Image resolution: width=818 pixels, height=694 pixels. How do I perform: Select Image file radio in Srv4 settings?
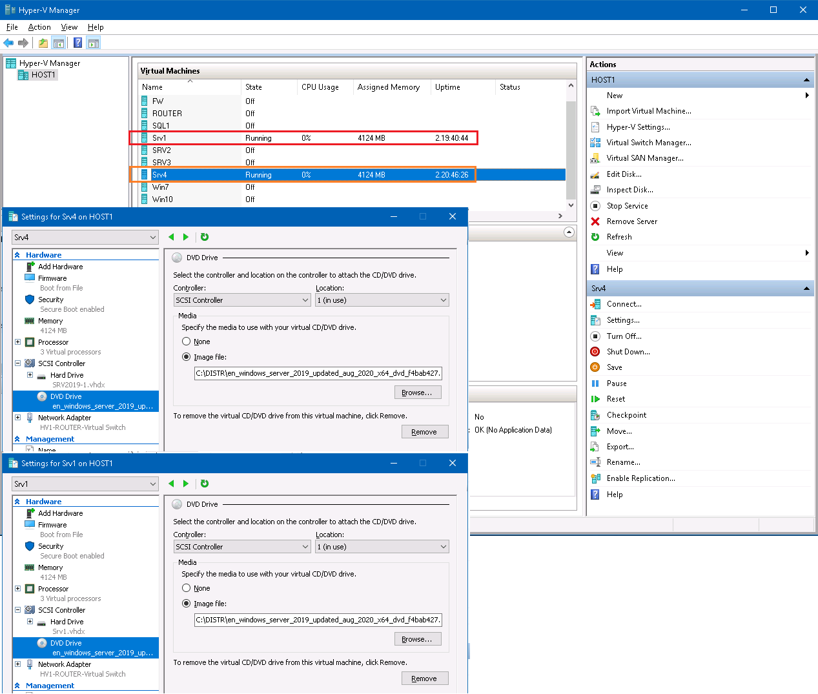(x=187, y=357)
